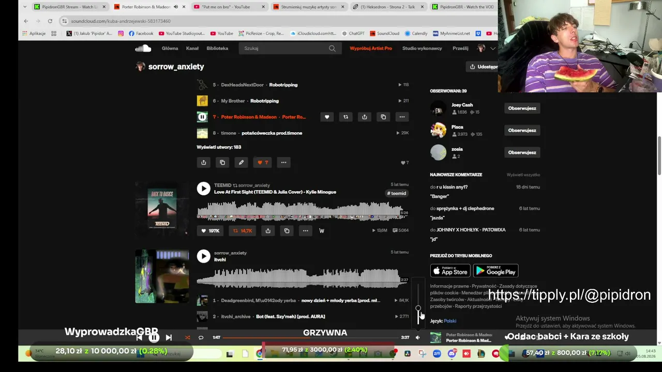Open the 'Back to Basics' TEEMID cover art
The image size is (662, 372).
tap(162, 209)
